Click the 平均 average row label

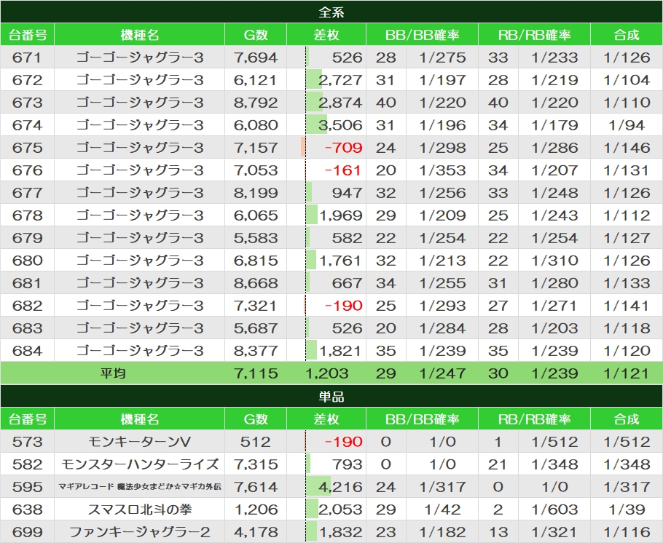(x=113, y=373)
